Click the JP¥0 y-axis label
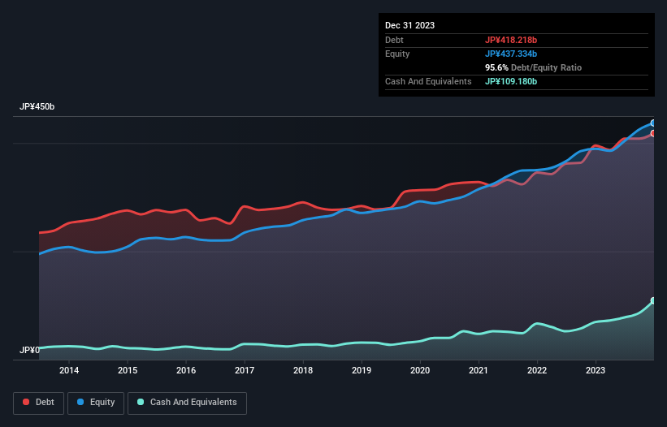The height and width of the screenshot is (427, 667). 29,350
